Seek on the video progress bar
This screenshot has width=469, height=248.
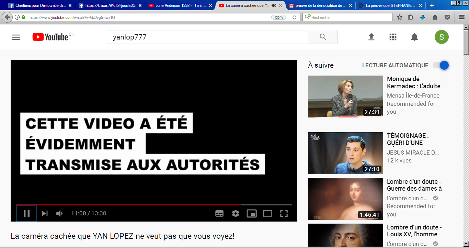(154, 205)
